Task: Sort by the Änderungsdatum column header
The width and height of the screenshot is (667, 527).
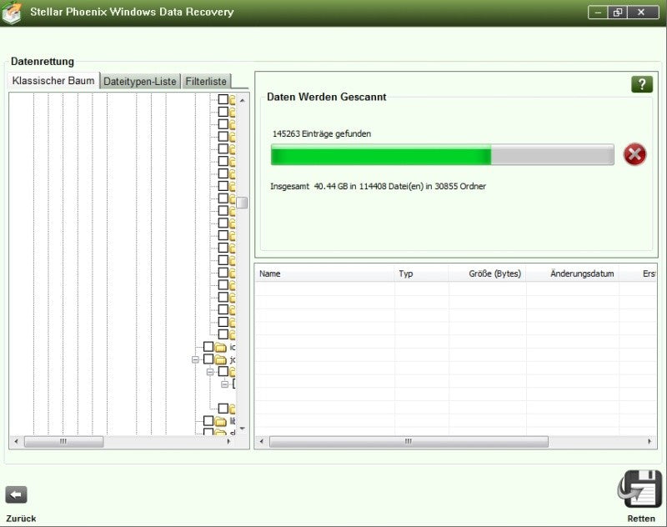Action: pyautogui.click(x=573, y=274)
